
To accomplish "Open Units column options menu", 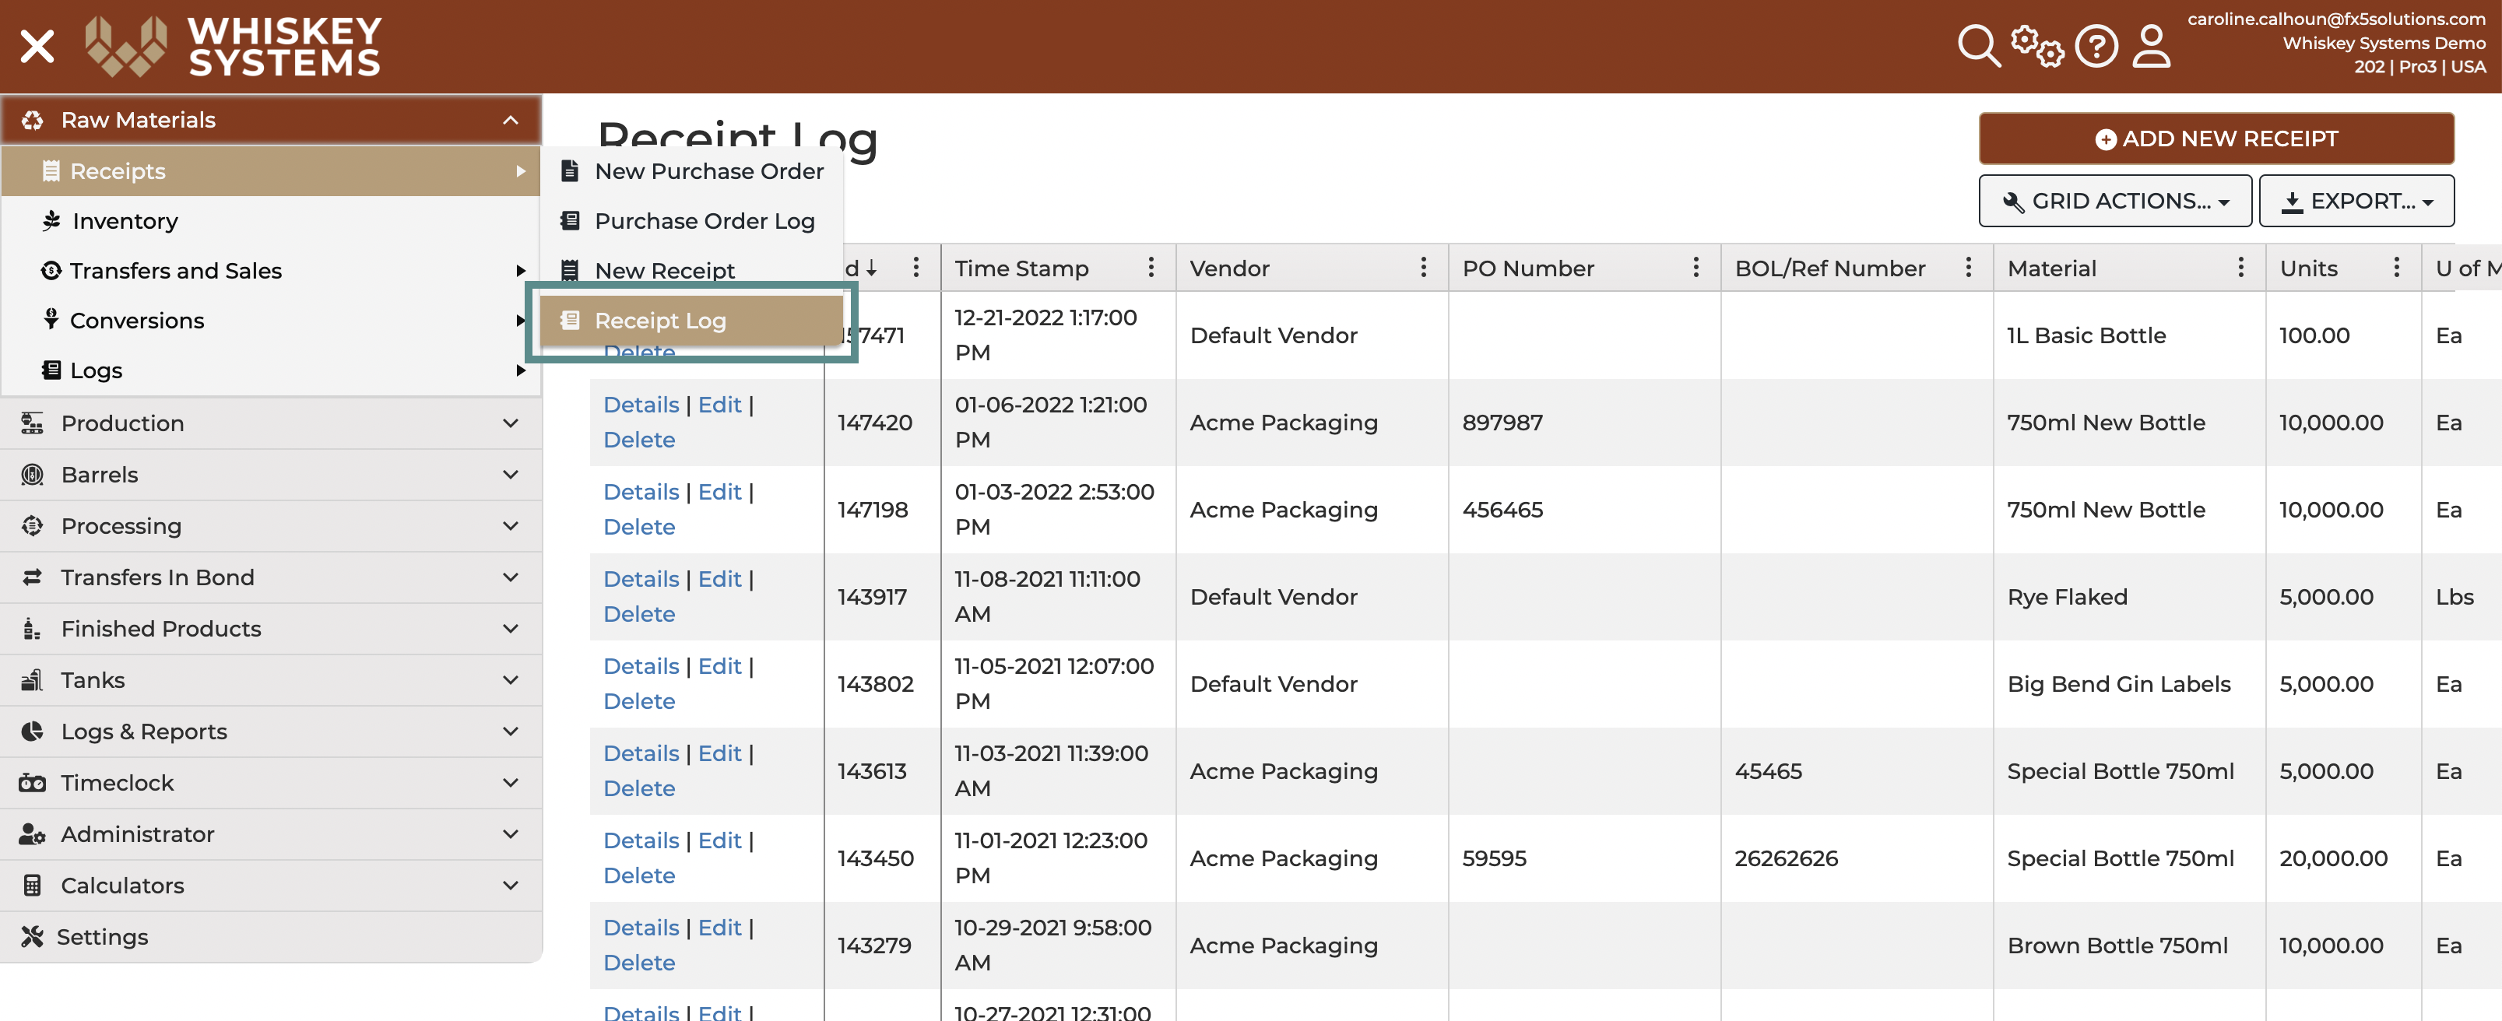I will (2396, 268).
